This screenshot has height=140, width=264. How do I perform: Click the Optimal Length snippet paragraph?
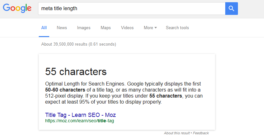pyautogui.click(x=124, y=93)
